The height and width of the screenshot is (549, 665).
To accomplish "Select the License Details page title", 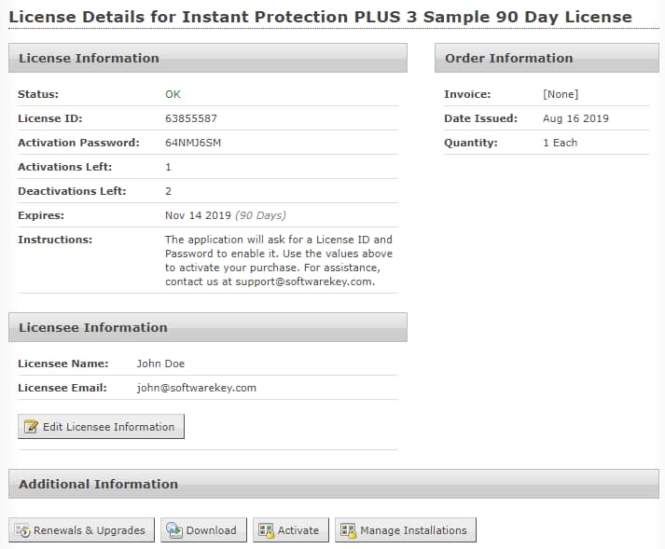I will click(320, 17).
